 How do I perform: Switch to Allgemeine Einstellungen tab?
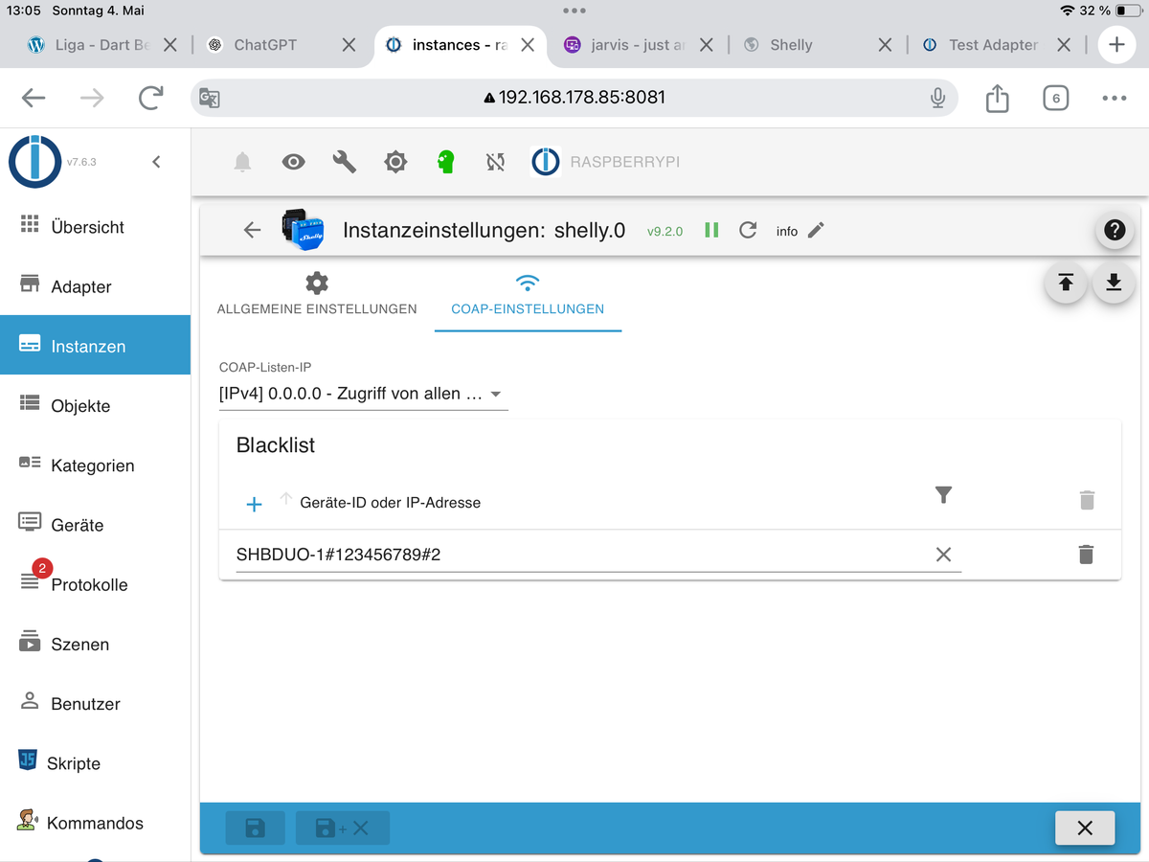(317, 294)
